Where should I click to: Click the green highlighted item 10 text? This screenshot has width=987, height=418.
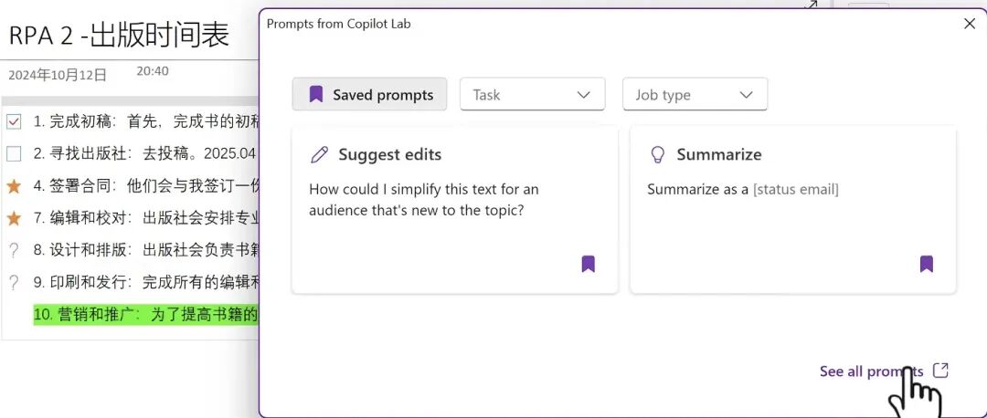[x=146, y=315]
